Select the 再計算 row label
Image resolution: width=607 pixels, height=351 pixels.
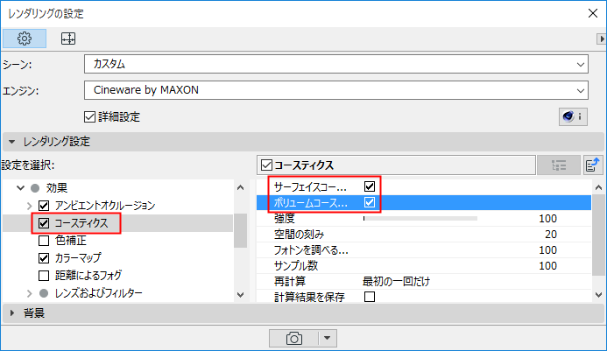(290, 281)
